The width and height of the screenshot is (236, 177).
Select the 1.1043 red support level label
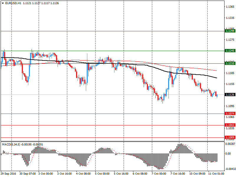coord(230,125)
